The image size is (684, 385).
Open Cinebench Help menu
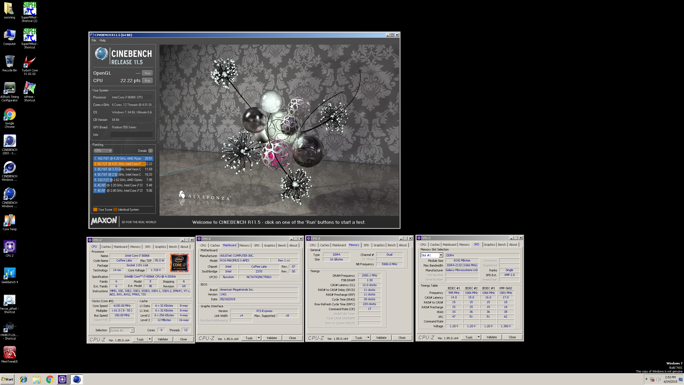[103, 40]
